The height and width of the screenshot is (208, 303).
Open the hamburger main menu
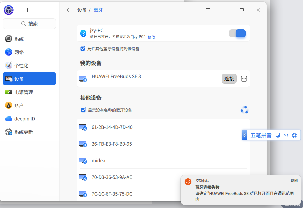[208, 10]
